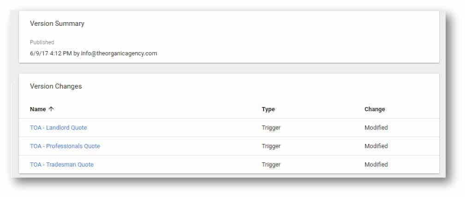Click the Type column header
Image resolution: width=465 pixels, height=197 pixels.
[268, 109]
